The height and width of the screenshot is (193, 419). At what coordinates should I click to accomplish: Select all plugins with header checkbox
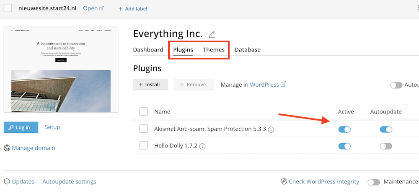(x=144, y=112)
